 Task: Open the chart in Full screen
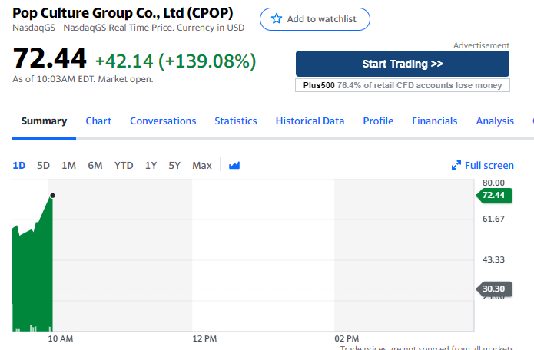[x=483, y=166]
